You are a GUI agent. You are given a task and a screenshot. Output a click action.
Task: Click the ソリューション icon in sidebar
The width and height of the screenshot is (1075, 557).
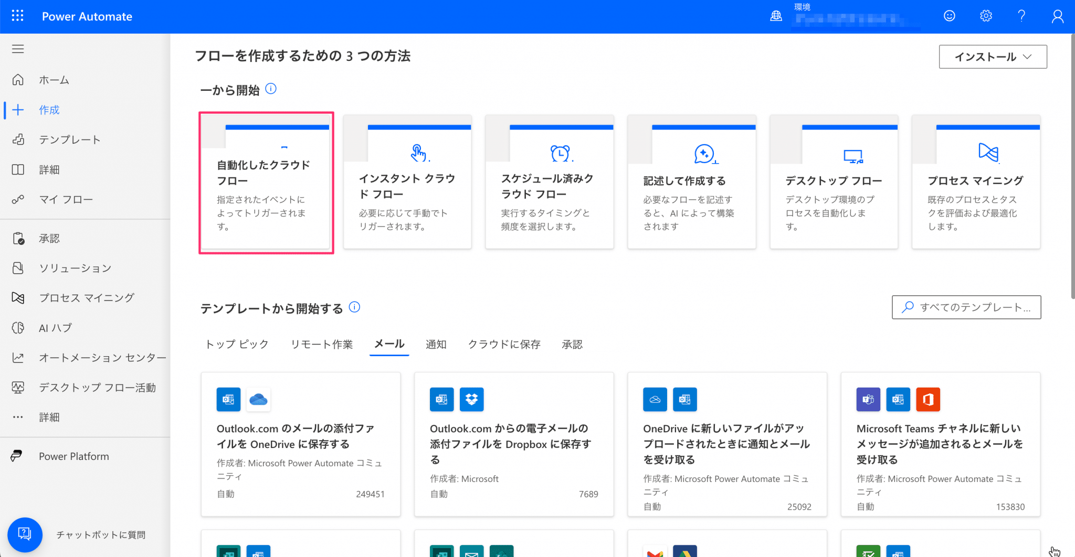point(18,268)
